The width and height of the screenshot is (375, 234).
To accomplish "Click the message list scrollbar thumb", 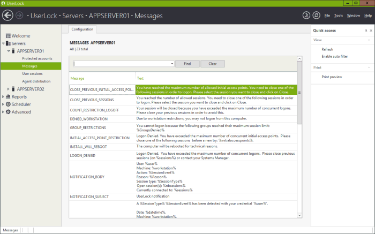I will (299, 93).
